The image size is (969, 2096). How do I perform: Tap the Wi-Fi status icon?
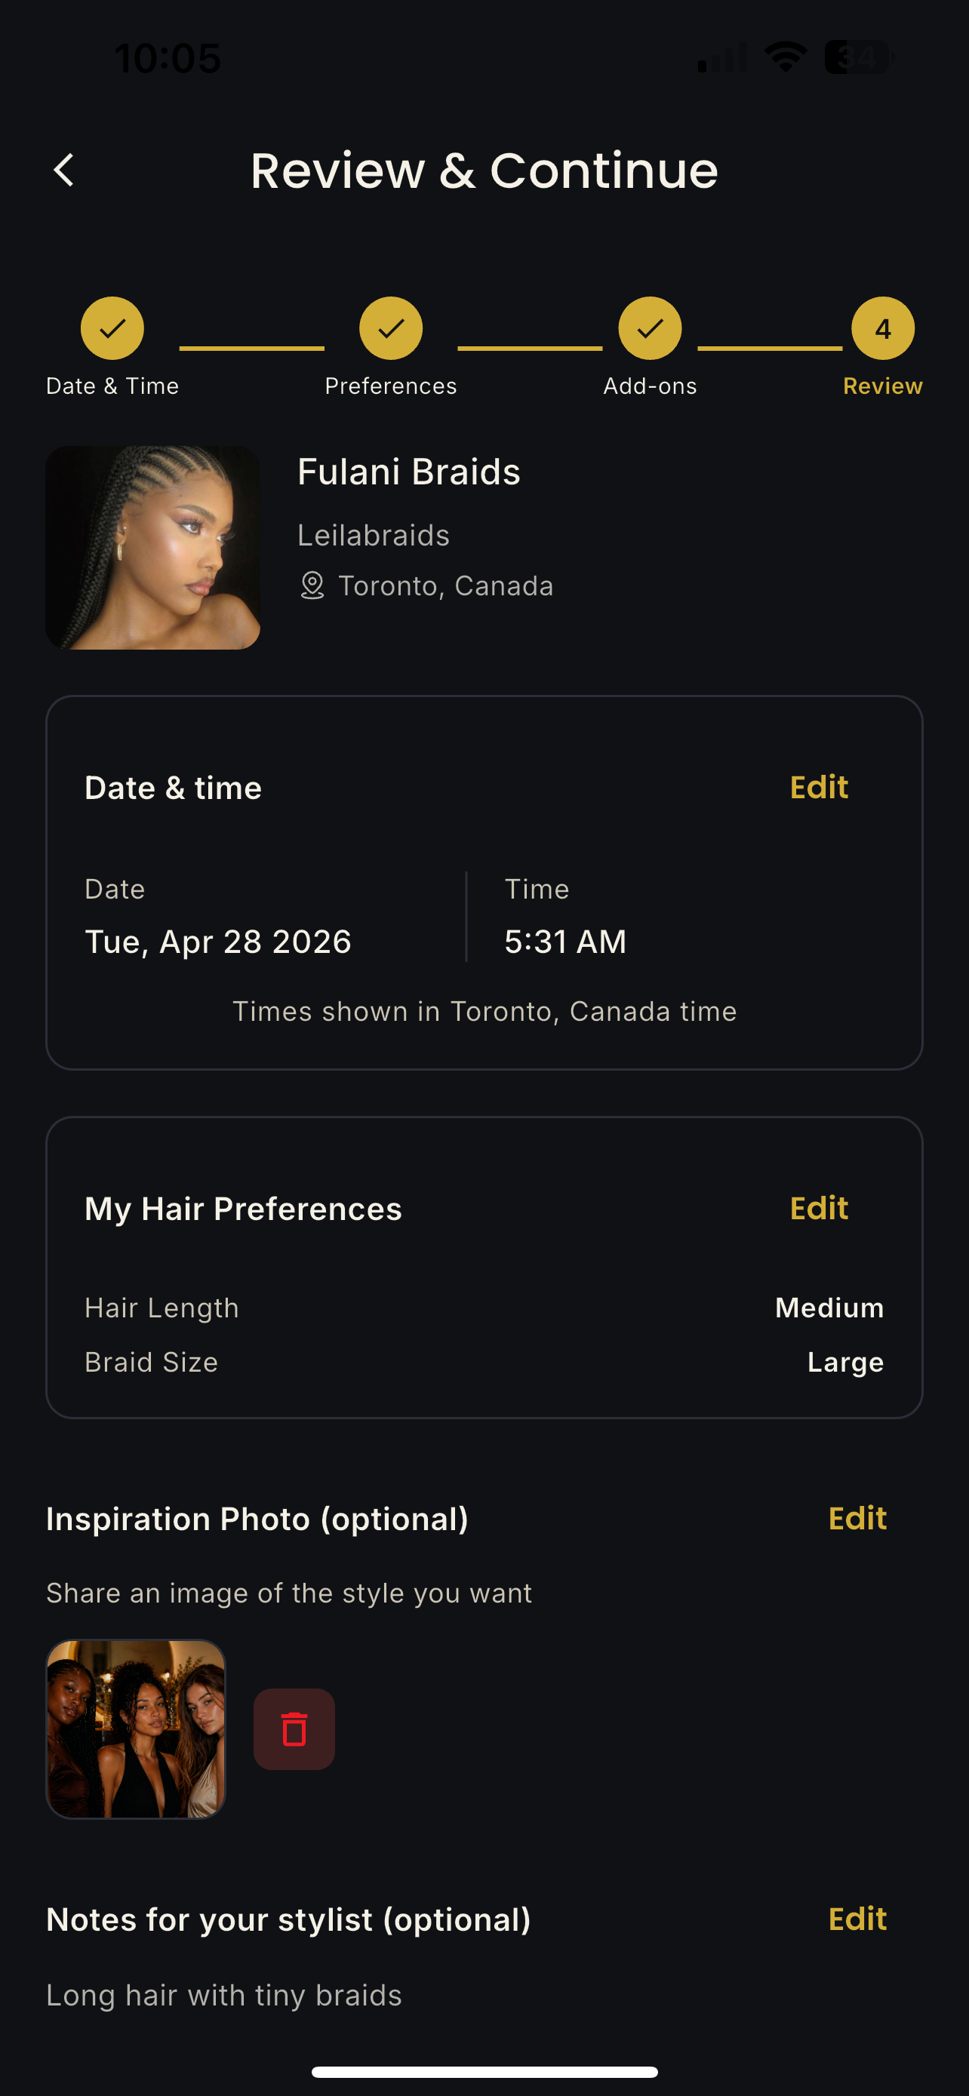tap(785, 57)
